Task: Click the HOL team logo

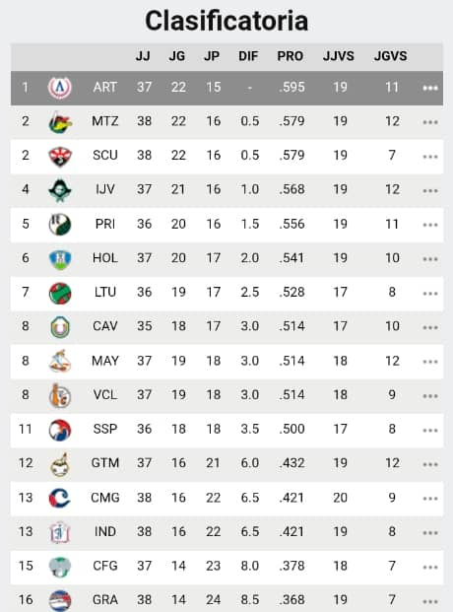Action: coord(60,259)
